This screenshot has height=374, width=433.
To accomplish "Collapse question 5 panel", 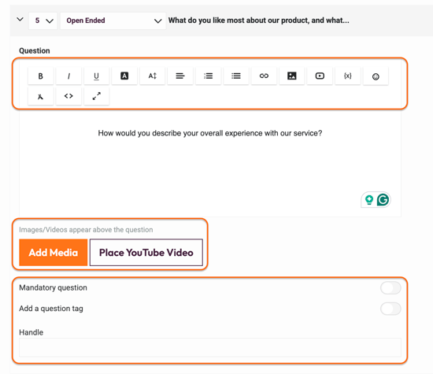I will 20,20.
